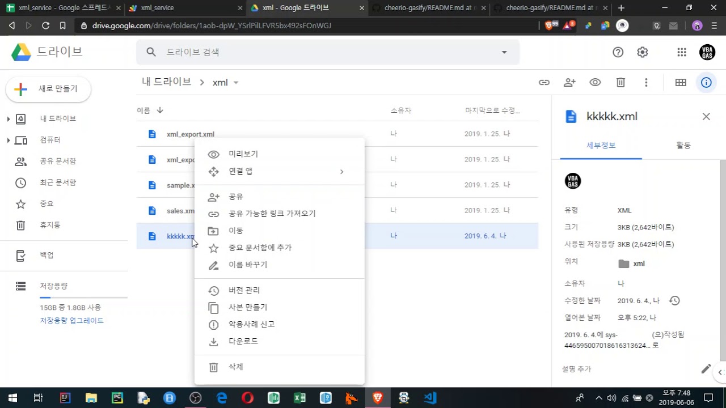Click 내 드라이브 in the breadcrumb
The image size is (726, 408).
pos(166,82)
